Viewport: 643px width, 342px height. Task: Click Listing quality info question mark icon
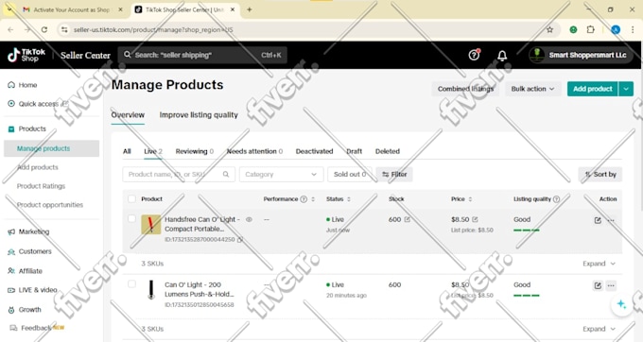pyautogui.click(x=556, y=199)
